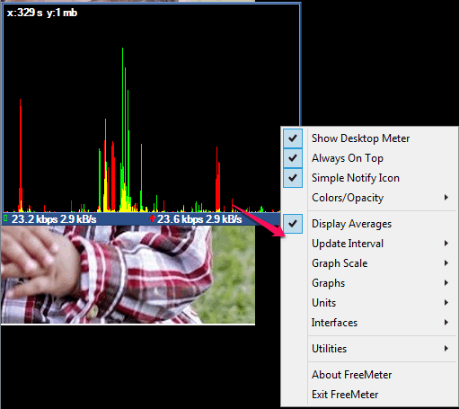Click the download rate 23.2 kbps text
Viewport: 459px width, 409px height.
point(34,219)
